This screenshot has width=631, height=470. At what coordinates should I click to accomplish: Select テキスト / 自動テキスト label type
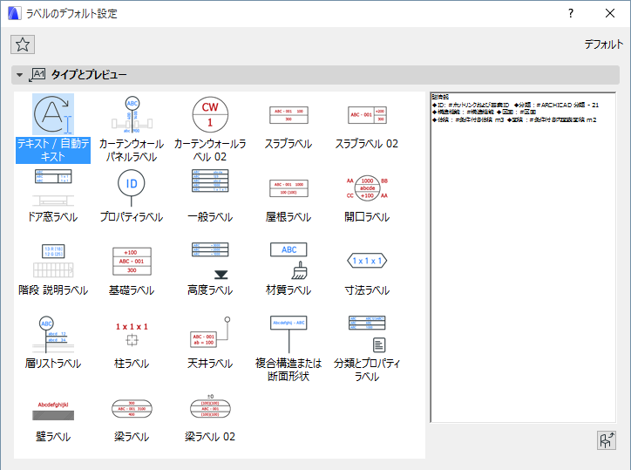coord(53,128)
